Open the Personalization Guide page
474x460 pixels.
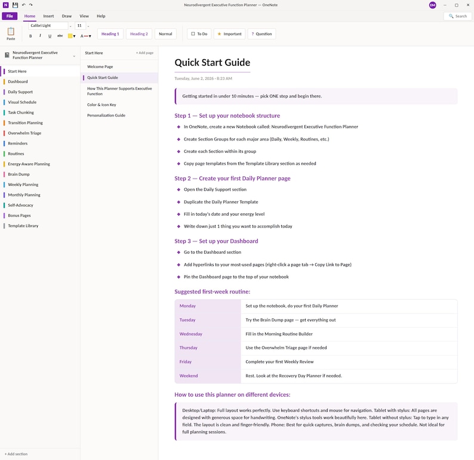(119, 115)
